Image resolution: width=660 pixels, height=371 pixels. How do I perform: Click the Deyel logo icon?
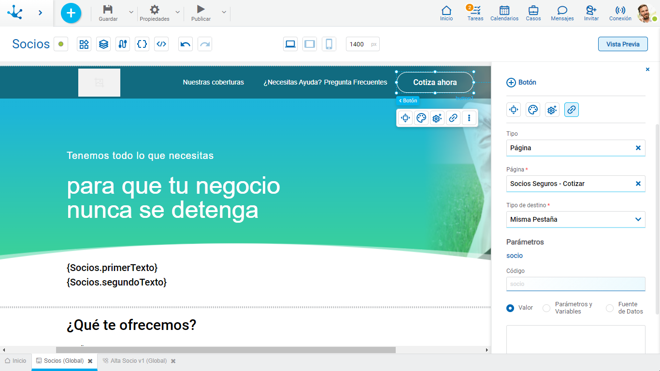pyautogui.click(x=15, y=13)
